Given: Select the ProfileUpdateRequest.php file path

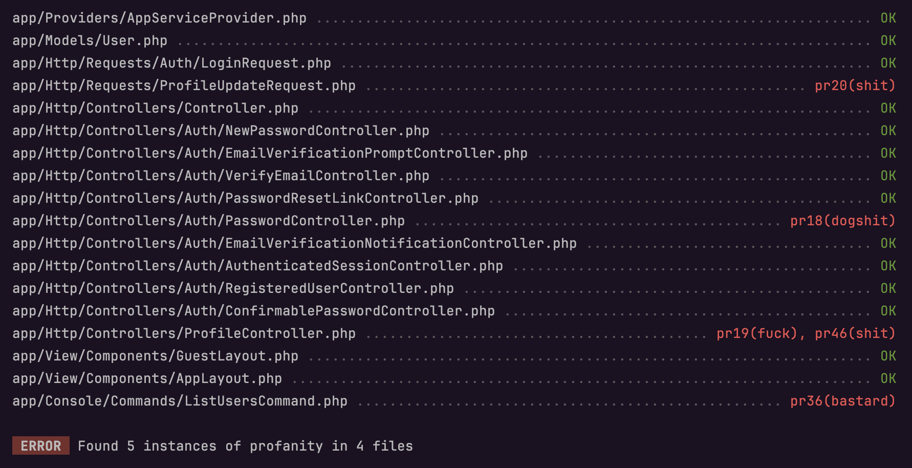Looking at the screenshot, I should pyautogui.click(x=184, y=86).
